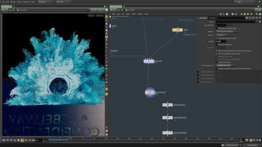Toggle Resample by Polygon Edge checkbox

[217, 28]
